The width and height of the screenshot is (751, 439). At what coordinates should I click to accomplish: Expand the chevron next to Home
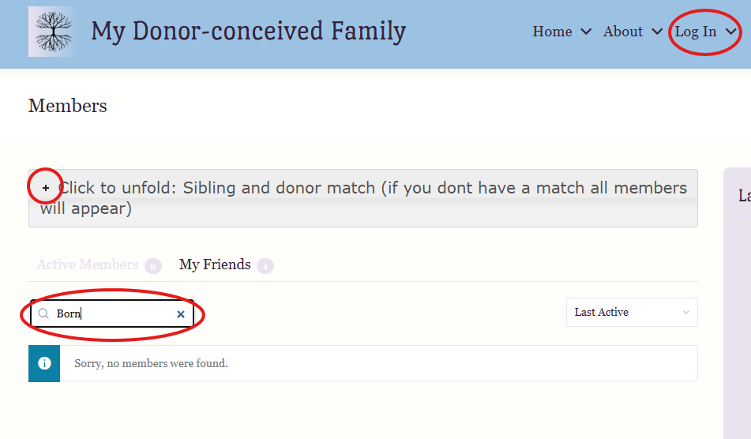coord(586,32)
